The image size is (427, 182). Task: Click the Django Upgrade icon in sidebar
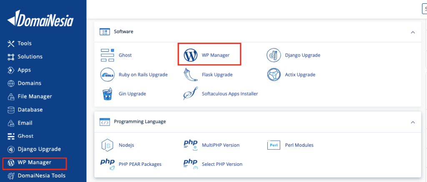[11, 150]
